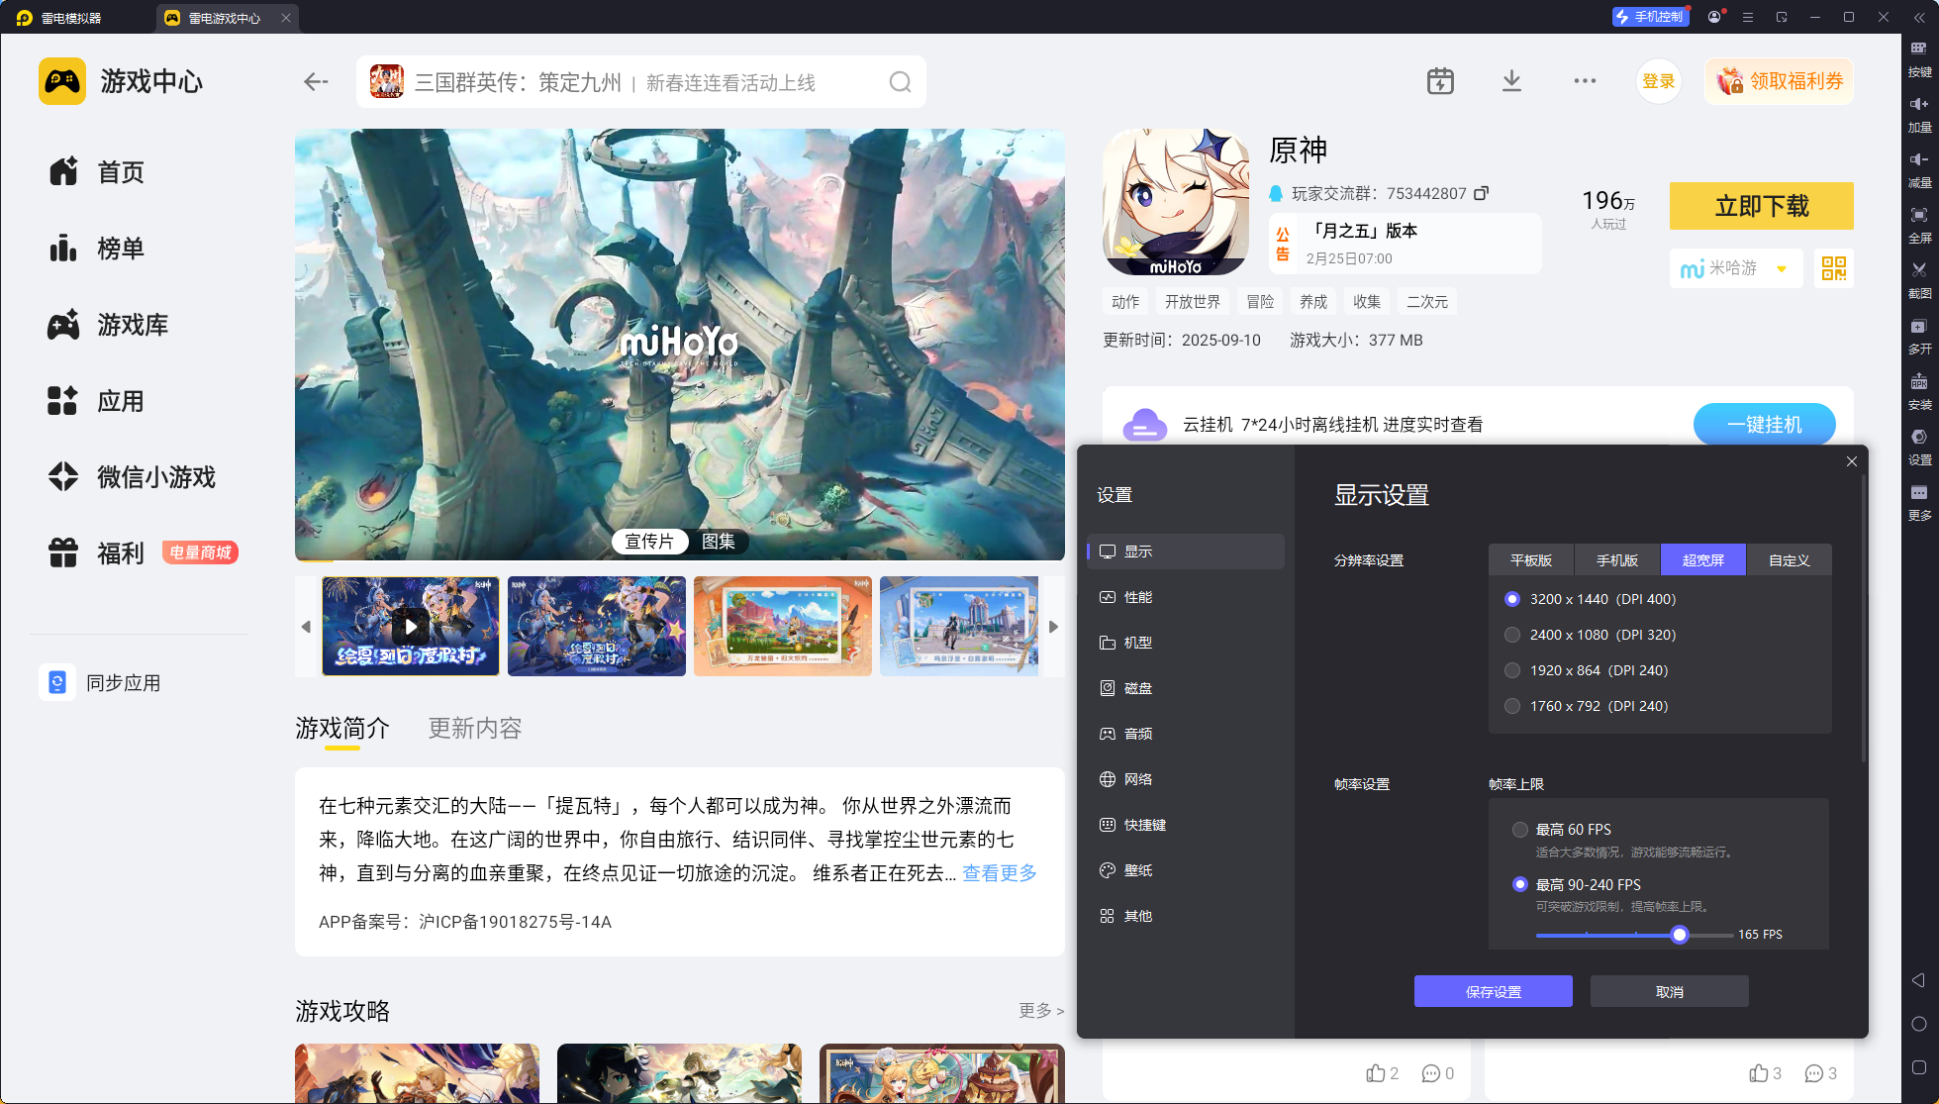Click the search magnifier icon
1939x1104 pixels.
click(x=900, y=82)
